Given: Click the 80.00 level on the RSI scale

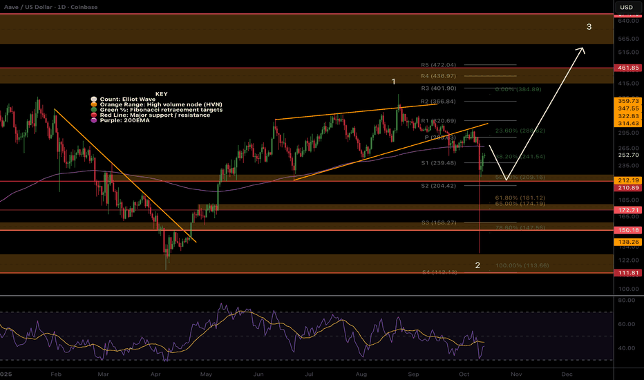Looking at the screenshot, I should tap(627, 301).
